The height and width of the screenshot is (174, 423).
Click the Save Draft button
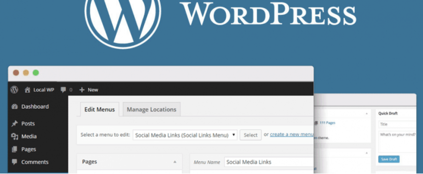[x=389, y=159]
